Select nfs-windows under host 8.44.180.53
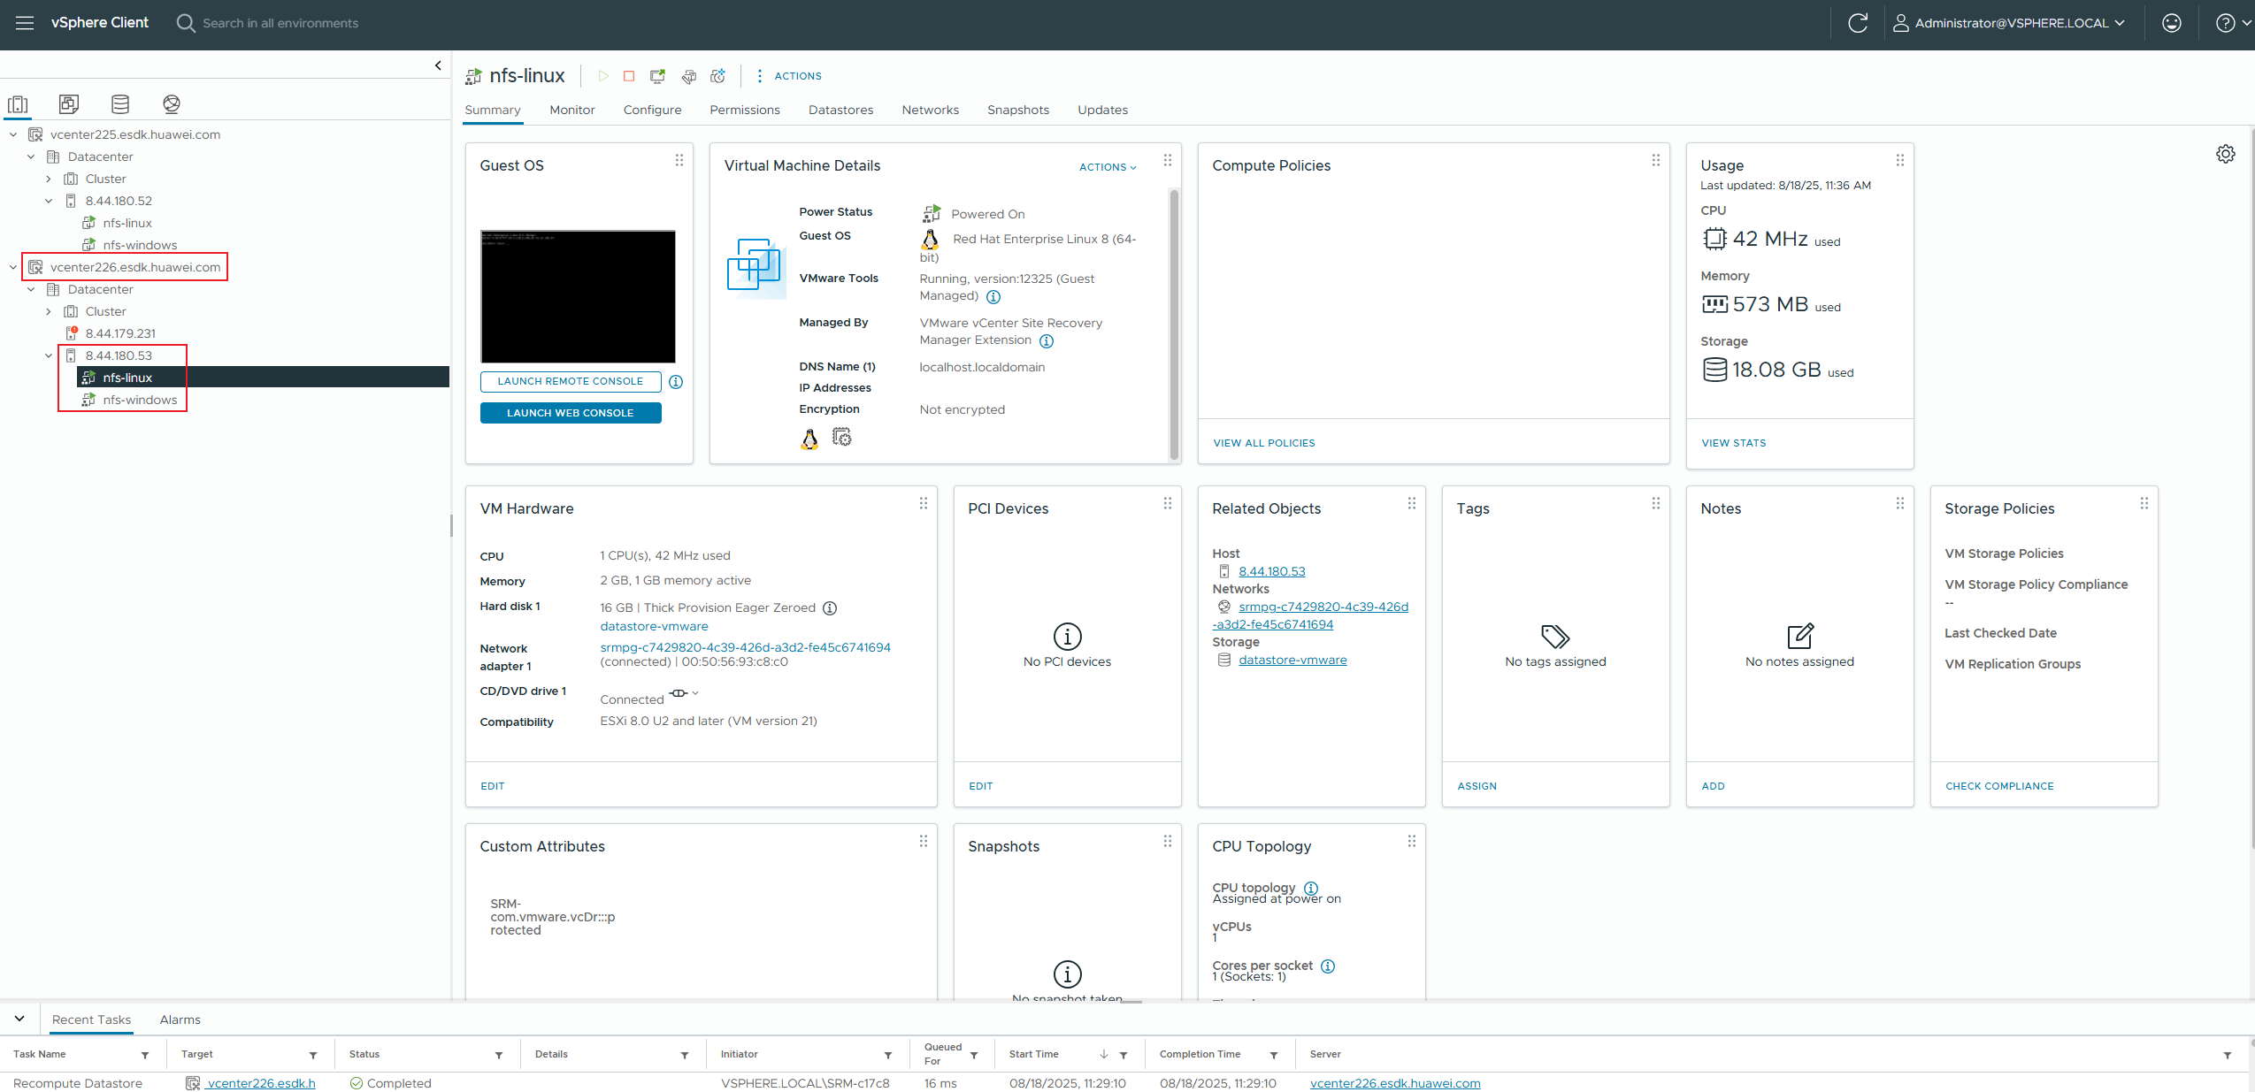This screenshot has height=1092, width=2255. [140, 400]
